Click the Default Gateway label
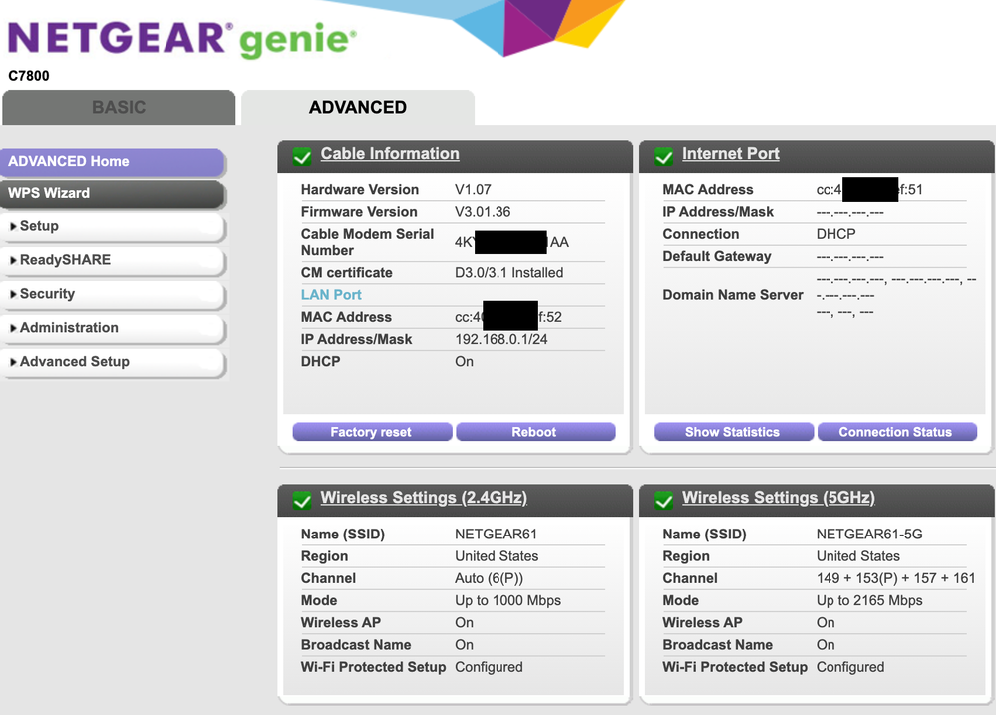 (x=717, y=256)
